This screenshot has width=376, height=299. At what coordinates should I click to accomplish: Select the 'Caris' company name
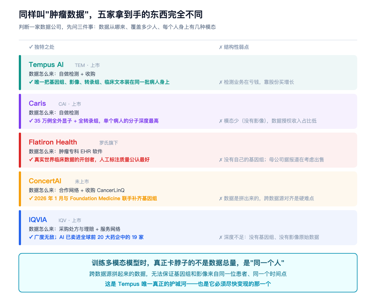click(37, 103)
